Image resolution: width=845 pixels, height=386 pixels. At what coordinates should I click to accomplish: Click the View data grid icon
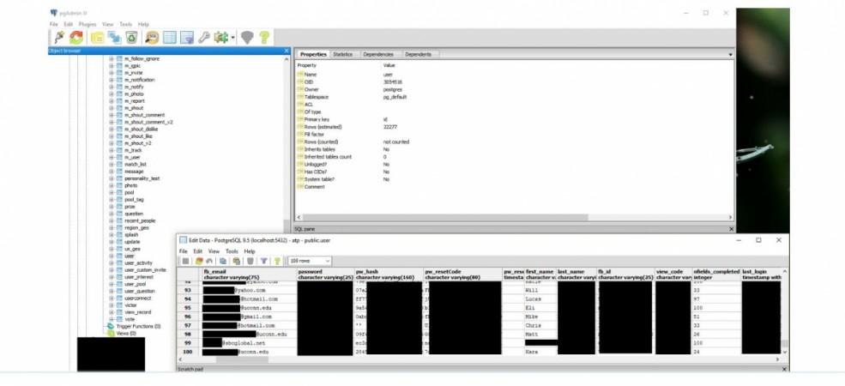[x=169, y=38]
